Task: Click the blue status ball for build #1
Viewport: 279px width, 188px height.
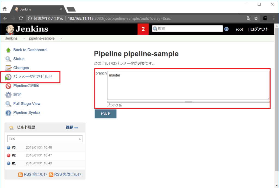Action: pyautogui.click(x=8, y=163)
